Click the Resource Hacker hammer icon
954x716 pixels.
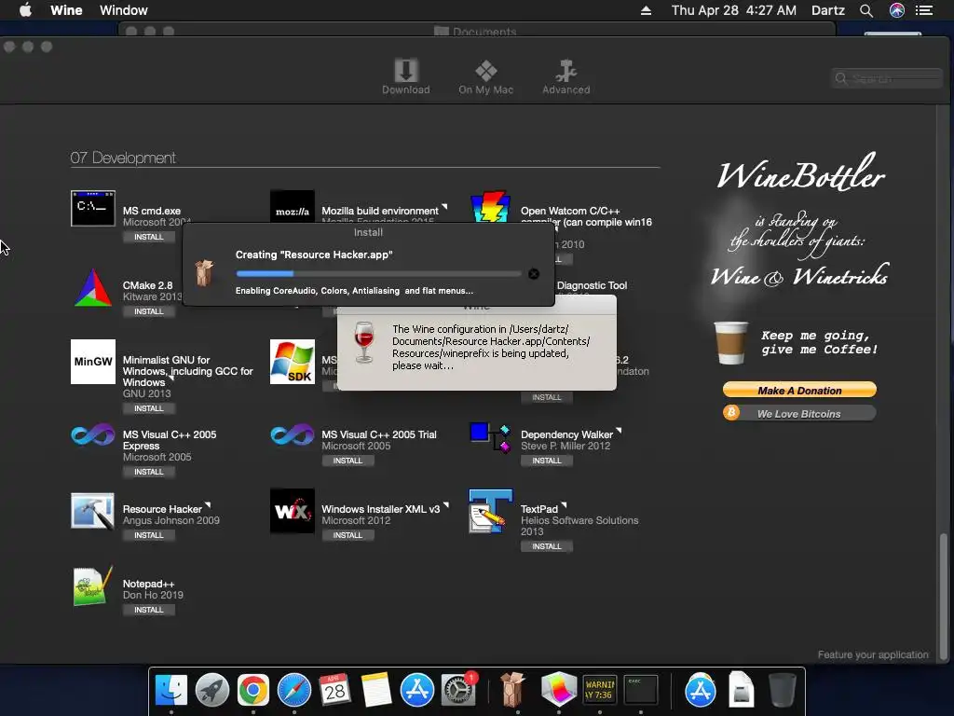92,511
